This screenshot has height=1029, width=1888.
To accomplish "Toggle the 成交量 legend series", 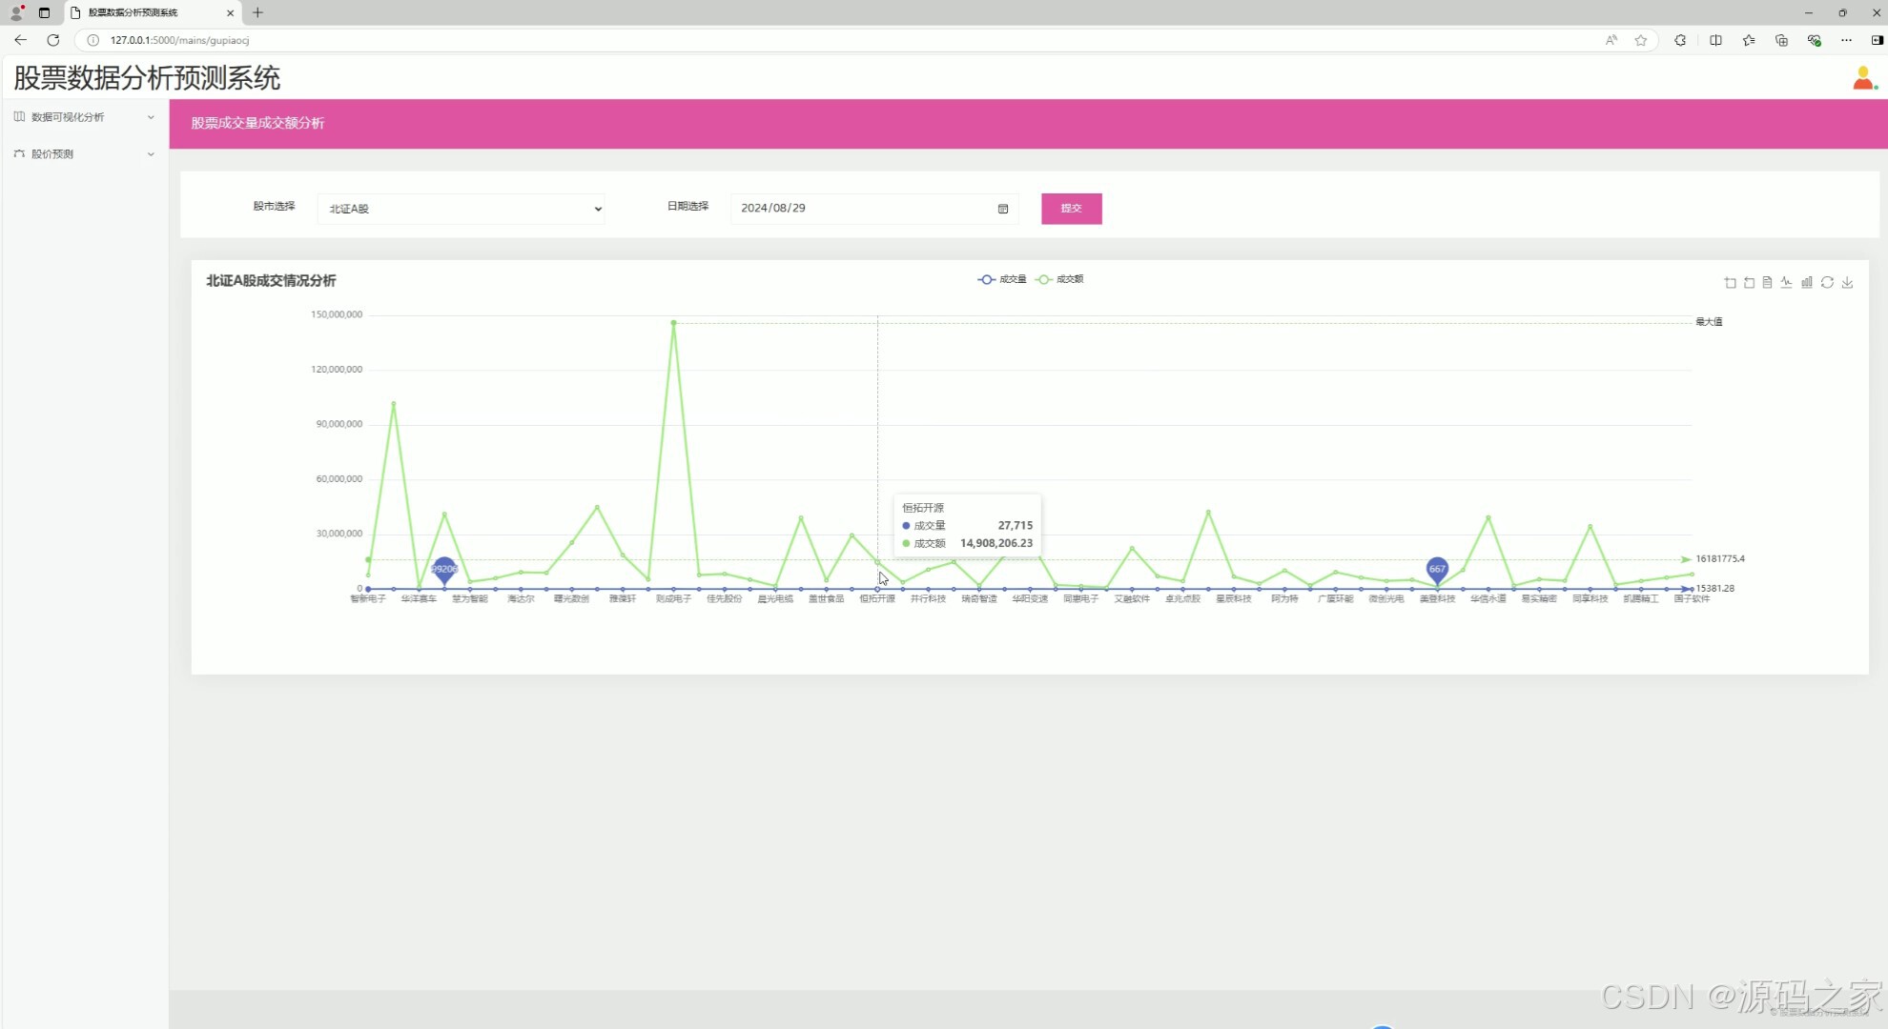I will coord(1002,279).
